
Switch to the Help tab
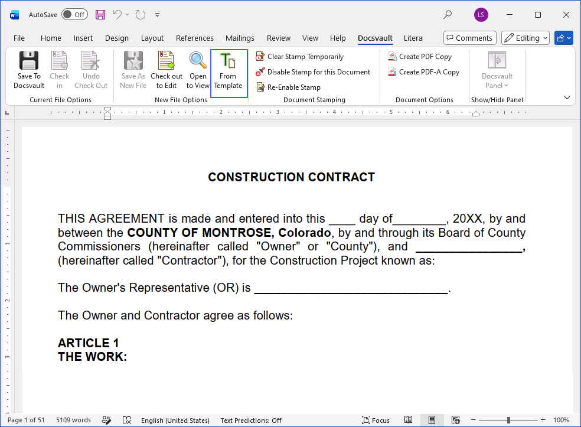coord(338,38)
